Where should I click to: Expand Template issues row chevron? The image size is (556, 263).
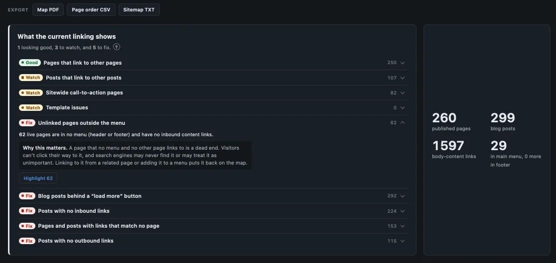pos(403,107)
